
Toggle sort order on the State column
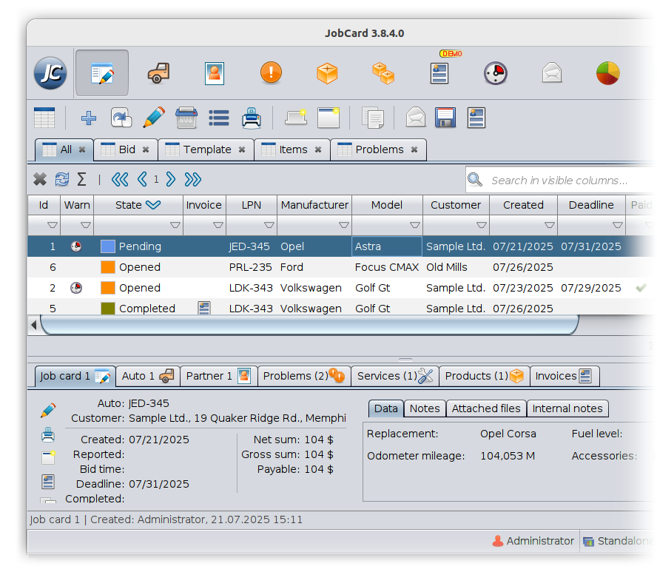pyautogui.click(x=152, y=205)
